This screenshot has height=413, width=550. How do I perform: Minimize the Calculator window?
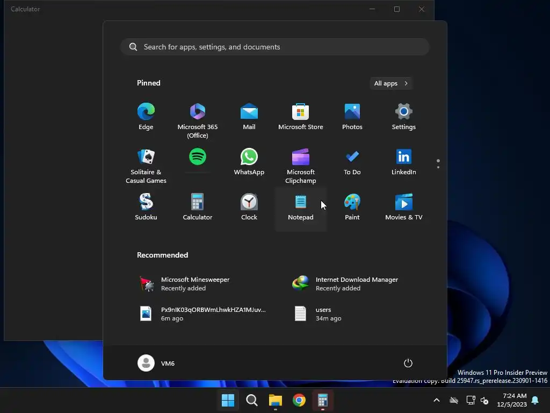point(372,9)
